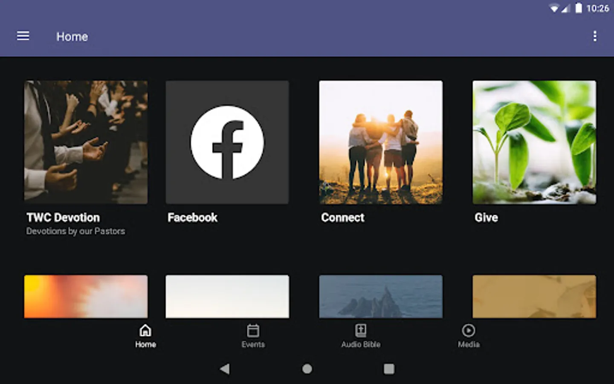The height and width of the screenshot is (384, 614).
Task: Click the 10:26 clock time
Action: (x=598, y=9)
